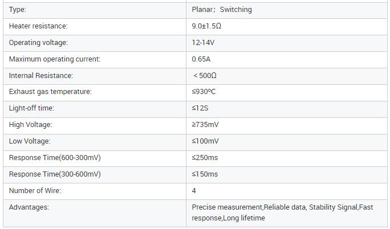Select the '≤150ms' response time value

tap(205, 174)
